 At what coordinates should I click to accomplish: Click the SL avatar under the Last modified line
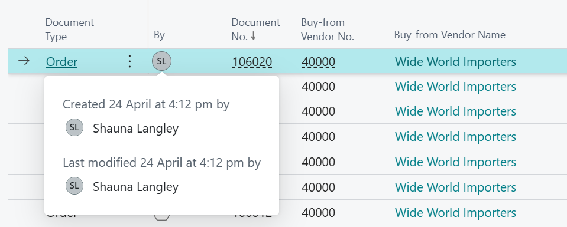click(x=74, y=186)
